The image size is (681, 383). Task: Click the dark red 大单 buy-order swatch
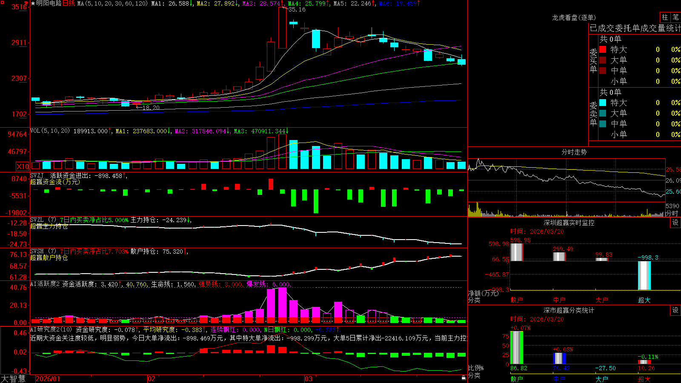tap(603, 60)
